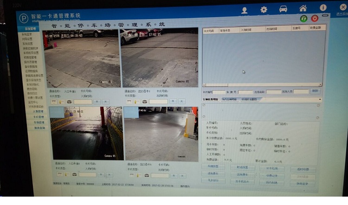
Task: Open 系统登录 in the sidebar
Action: tap(26, 35)
